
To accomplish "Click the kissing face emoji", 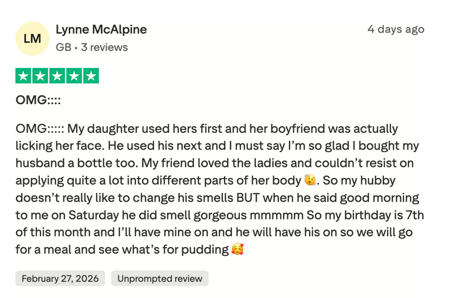I will point(310,180).
